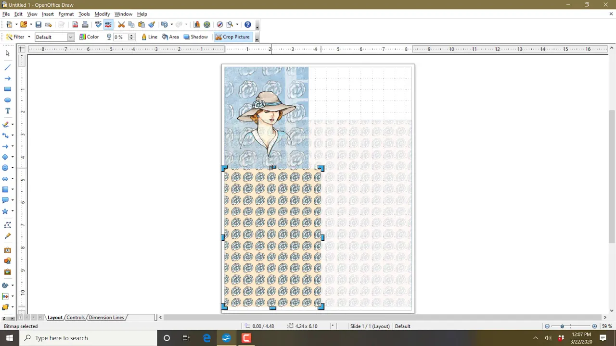
Task: Pick the Select arrow tool
Action: [x=7, y=53]
